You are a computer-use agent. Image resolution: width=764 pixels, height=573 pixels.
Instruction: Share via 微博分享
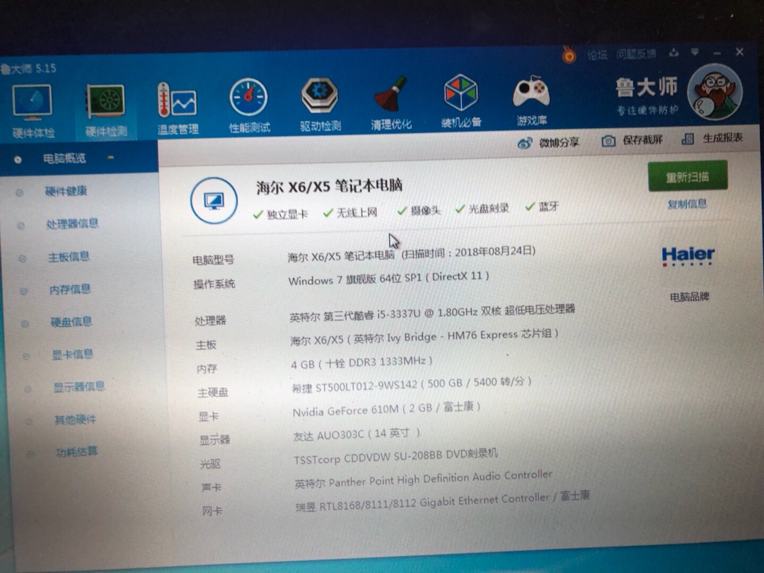[x=549, y=143]
